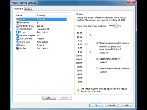Click the 4 MB slider scale label
The image size is (147, 110).
80,82
